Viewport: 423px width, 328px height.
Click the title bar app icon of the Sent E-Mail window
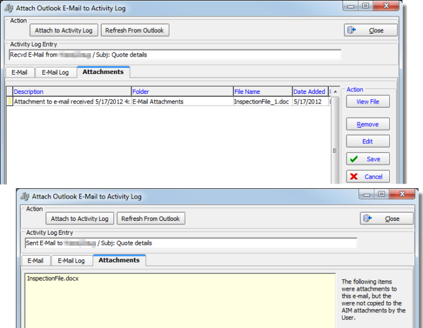coord(25,196)
